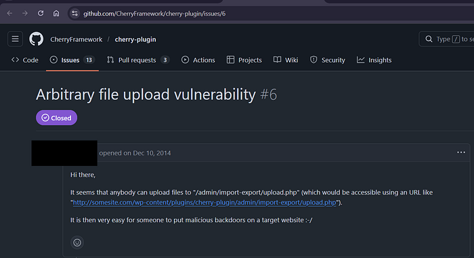Screen dimensions: 474x258
Task: Open the comment's three-dot options menu
Action: [461, 153]
